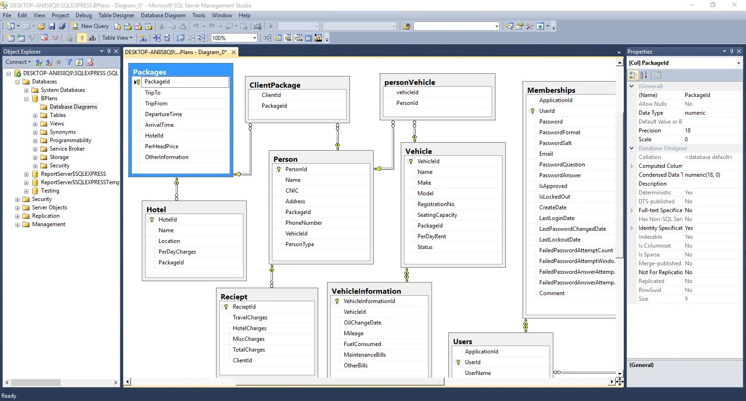Select the Programmability folder
This screenshot has width=746, height=401.
tap(70, 140)
